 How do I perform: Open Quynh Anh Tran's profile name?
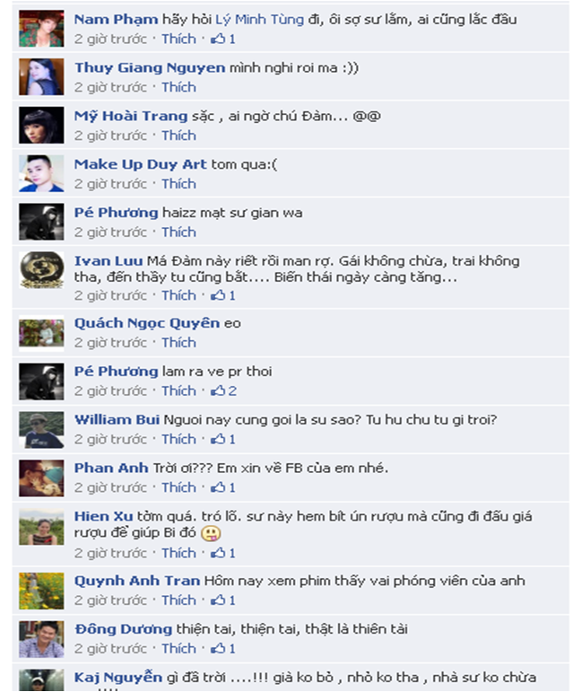point(137,581)
